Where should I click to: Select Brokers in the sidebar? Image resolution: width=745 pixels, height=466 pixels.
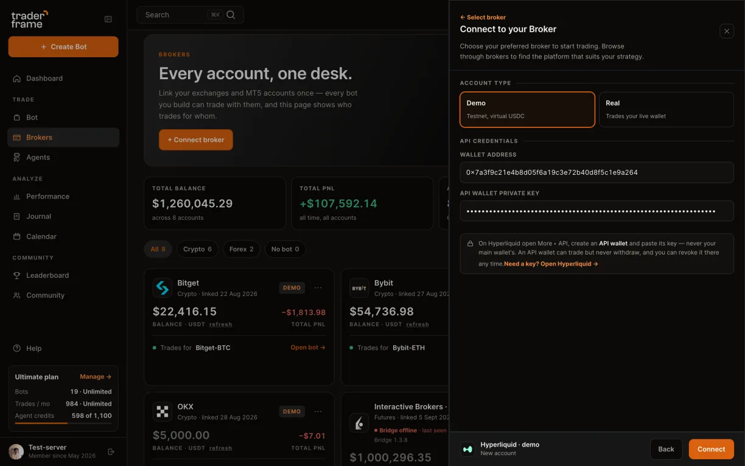point(63,137)
